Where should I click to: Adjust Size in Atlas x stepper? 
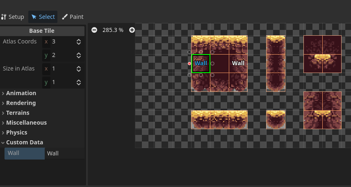coord(78,68)
